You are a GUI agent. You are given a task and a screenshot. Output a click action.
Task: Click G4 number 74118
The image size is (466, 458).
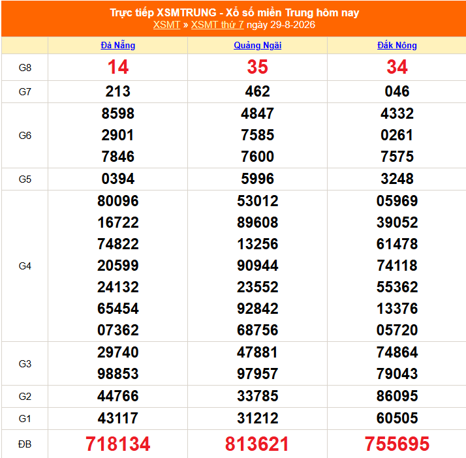point(397,266)
